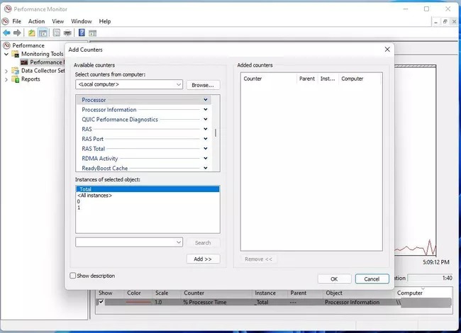Enable the Show description checkbox
Viewport: 461px width, 333px height.
point(72,276)
